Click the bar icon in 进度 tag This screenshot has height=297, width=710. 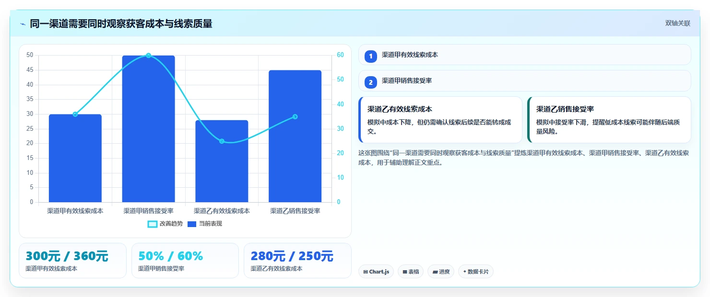pyautogui.click(x=435, y=272)
